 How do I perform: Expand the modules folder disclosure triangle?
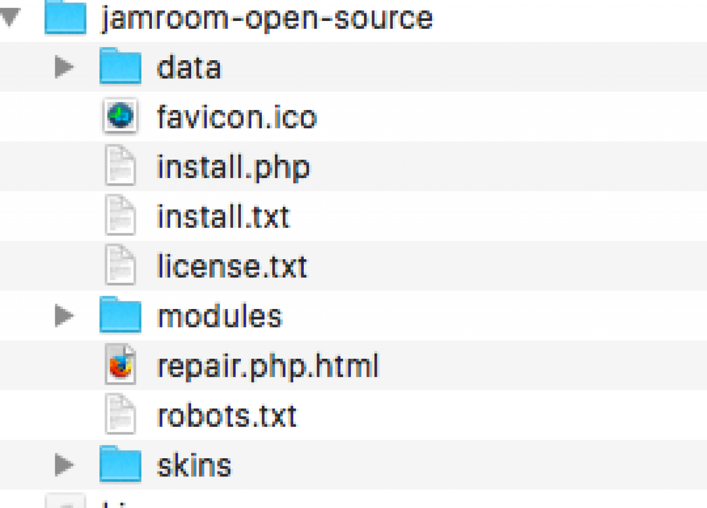click(x=65, y=316)
